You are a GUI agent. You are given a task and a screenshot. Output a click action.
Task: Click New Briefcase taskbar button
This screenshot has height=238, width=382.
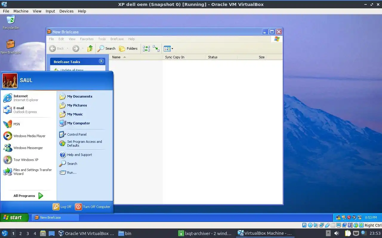pyautogui.click(x=56, y=217)
